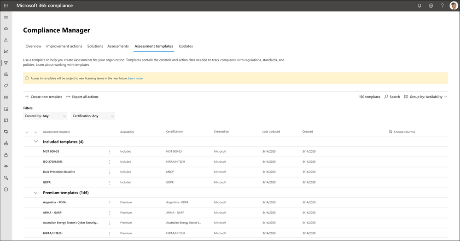Sort by the Created by column header
The width and height of the screenshot is (460, 241).
click(221, 132)
